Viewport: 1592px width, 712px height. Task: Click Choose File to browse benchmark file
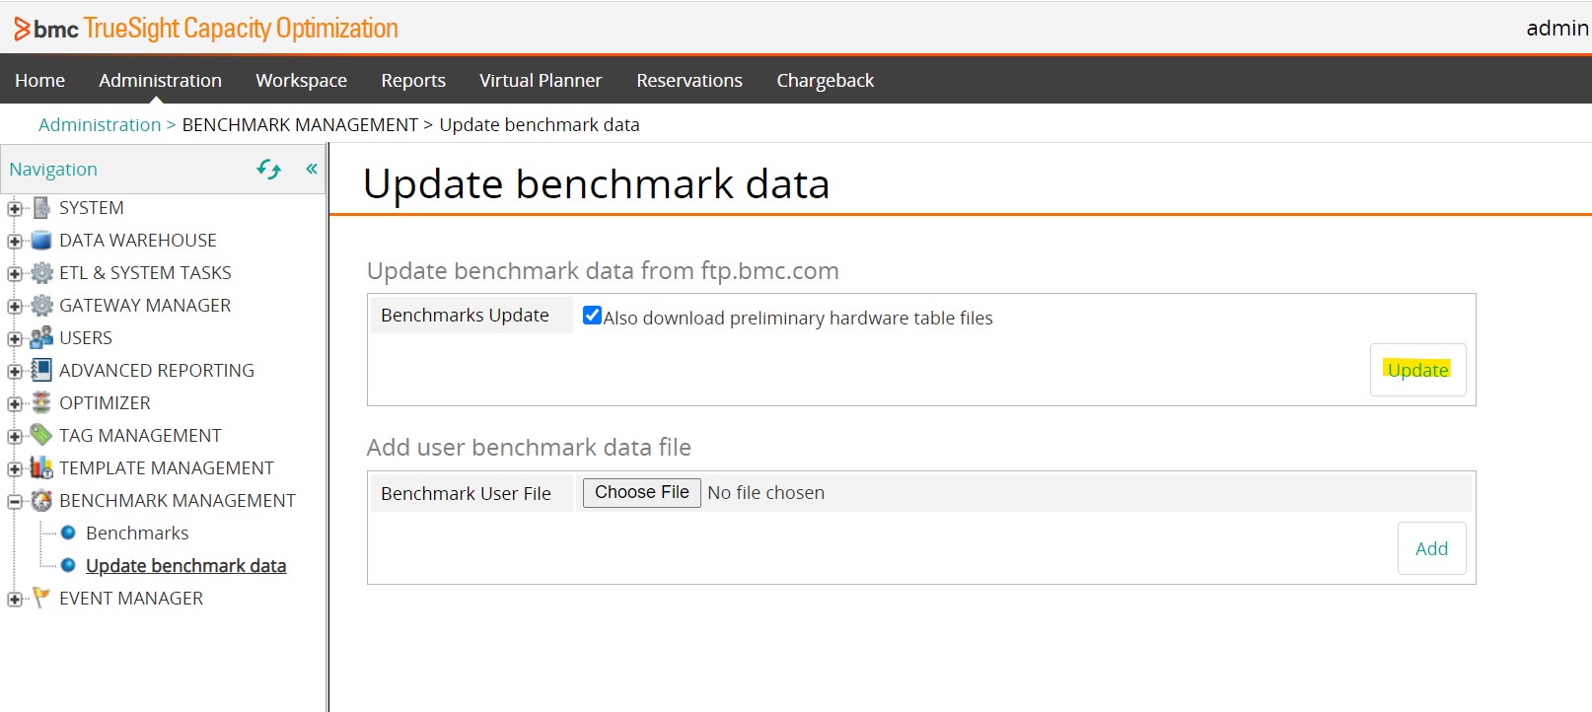click(641, 492)
